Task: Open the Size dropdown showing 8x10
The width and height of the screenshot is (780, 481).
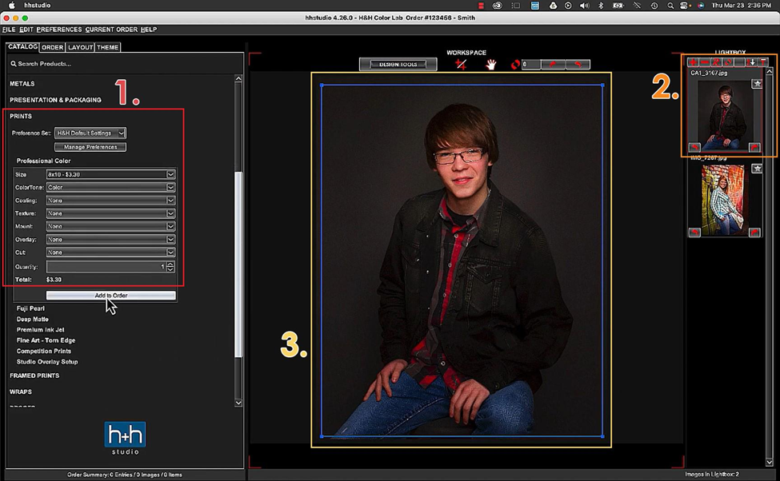Action: coord(110,174)
